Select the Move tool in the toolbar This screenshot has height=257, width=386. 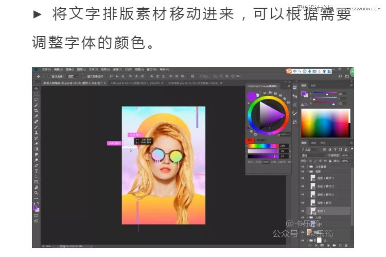point(36,89)
